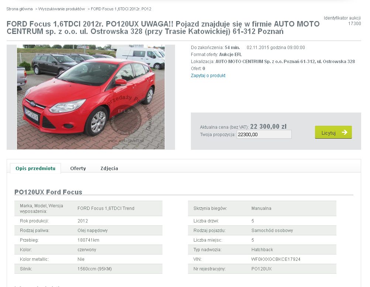Go to Strona główna breadcrumb
Screen dimensions: 370x287
pos(19,9)
